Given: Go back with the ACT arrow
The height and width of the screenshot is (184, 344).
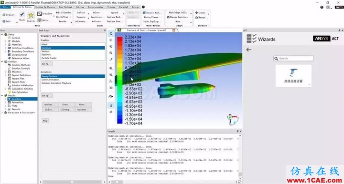Looking at the screenshot, I should click(x=248, y=50).
